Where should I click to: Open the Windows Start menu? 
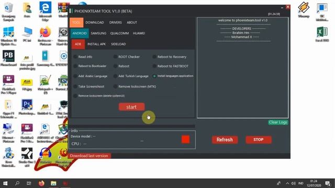(5, 183)
